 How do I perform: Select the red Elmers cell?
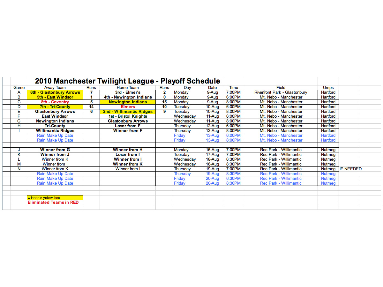pos(128,107)
